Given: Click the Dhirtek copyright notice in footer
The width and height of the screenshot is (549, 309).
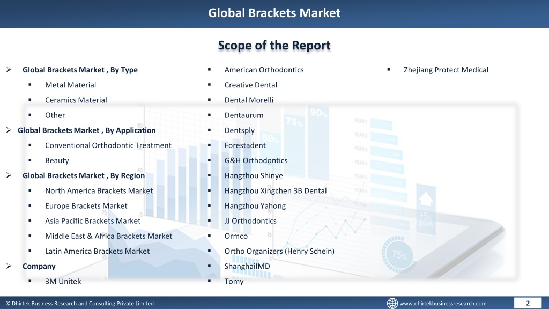Looking at the screenshot, I should pos(80,304).
